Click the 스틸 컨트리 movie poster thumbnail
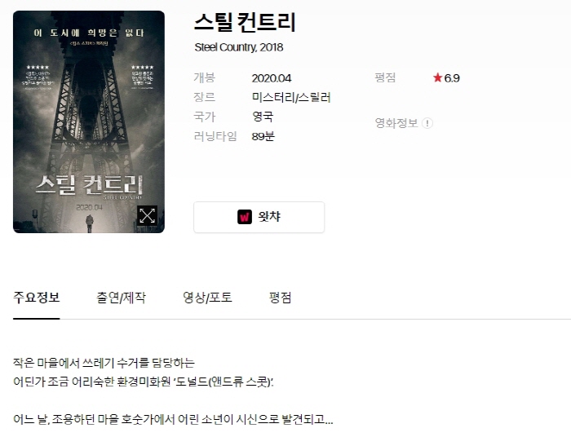This screenshot has width=571, height=437. click(89, 122)
